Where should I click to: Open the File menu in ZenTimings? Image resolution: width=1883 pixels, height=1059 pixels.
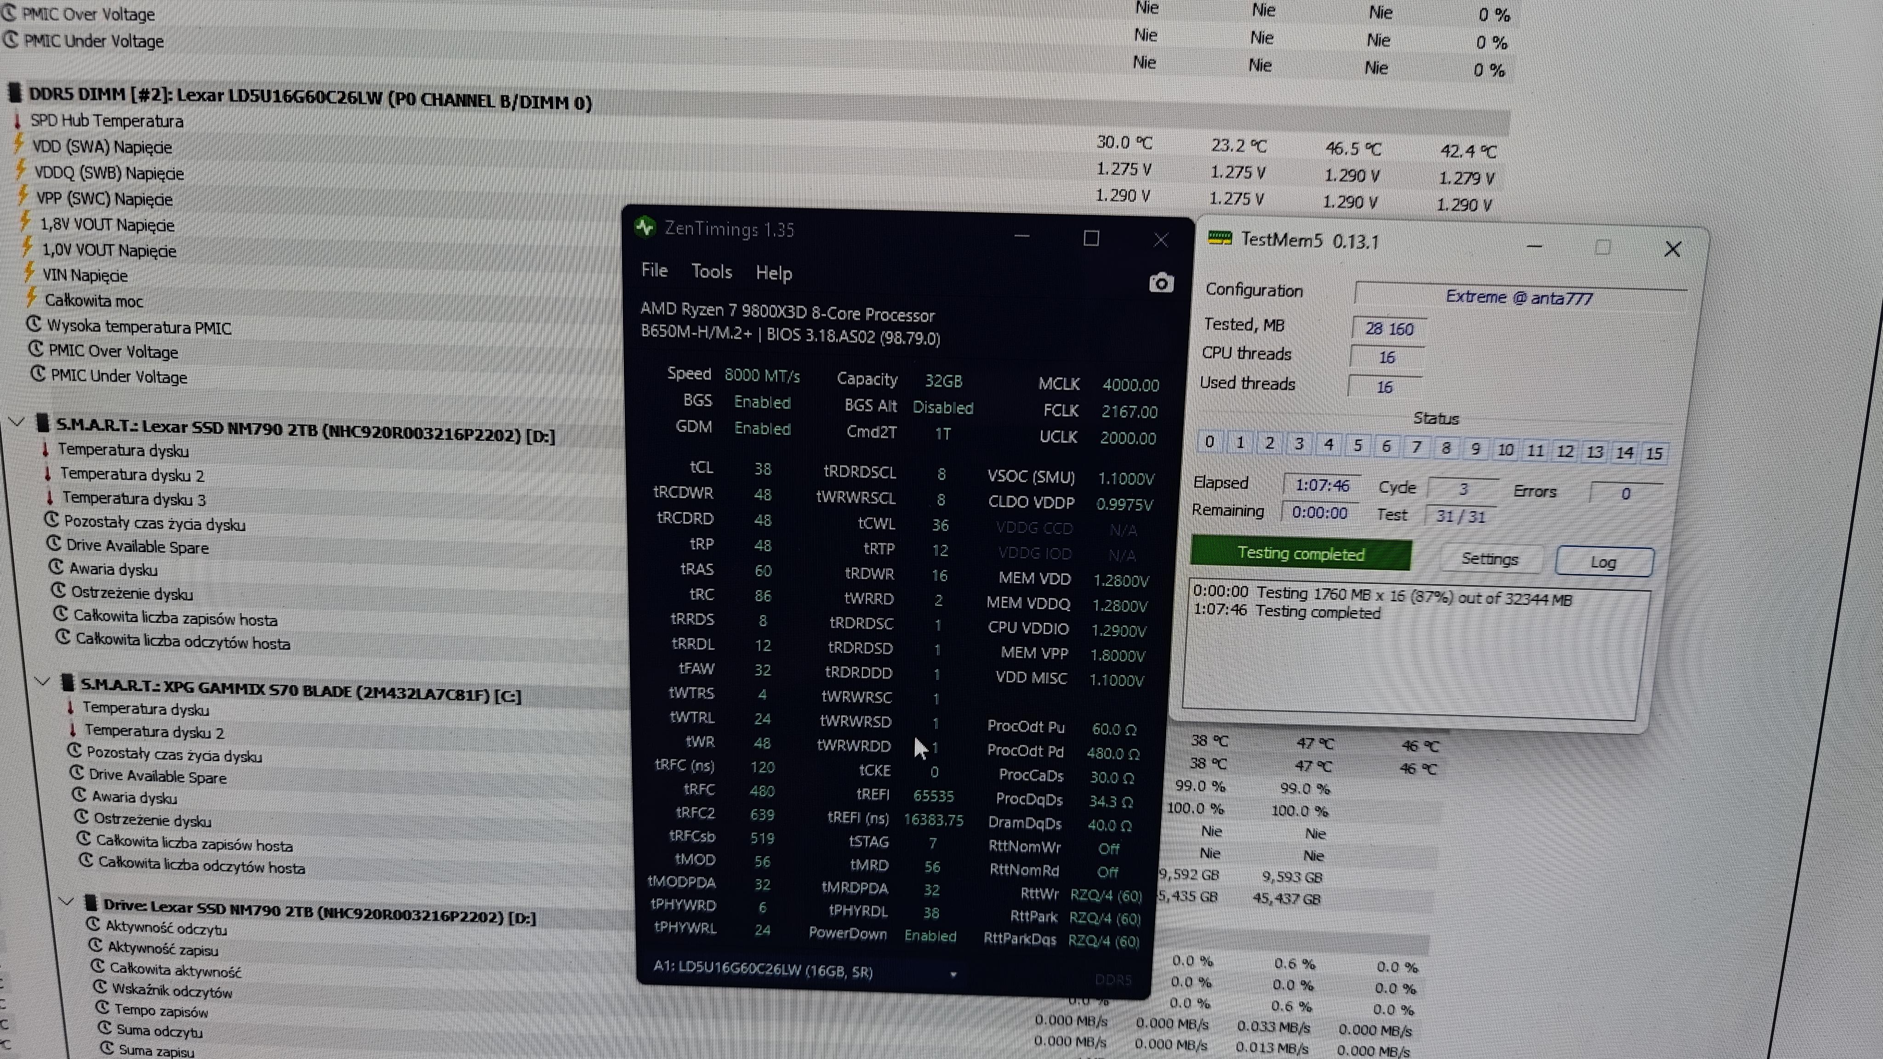coord(654,270)
